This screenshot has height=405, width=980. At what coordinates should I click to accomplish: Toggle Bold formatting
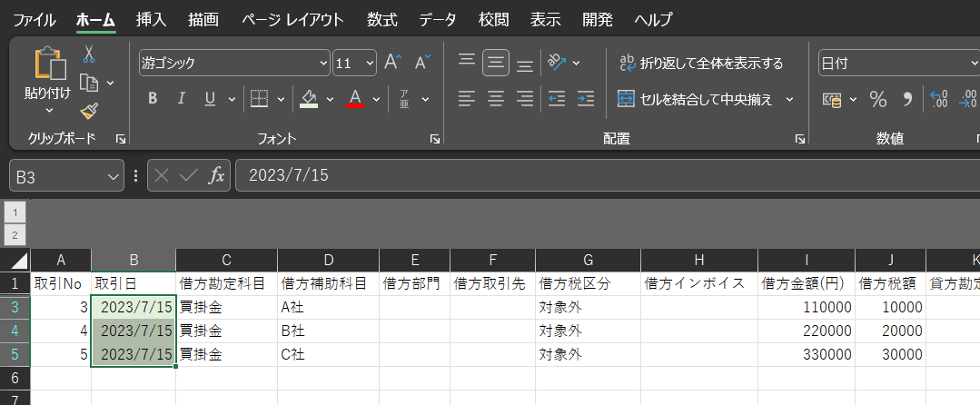click(153, 99)
